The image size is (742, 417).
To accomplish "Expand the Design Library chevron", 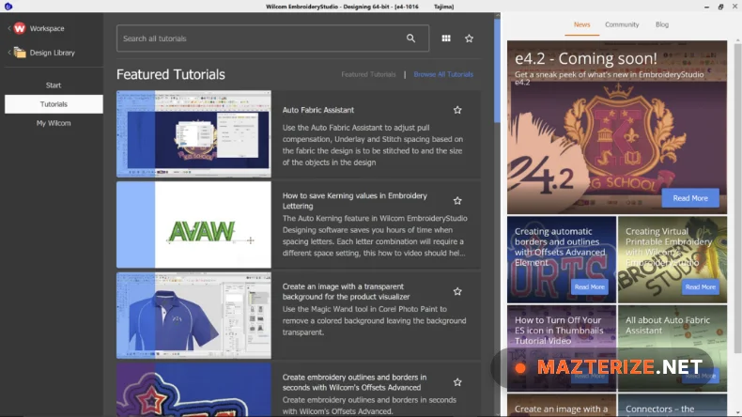I will click(8, 53).
